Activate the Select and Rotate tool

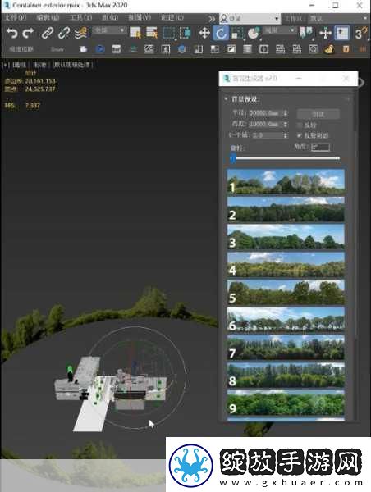(221, 33)
